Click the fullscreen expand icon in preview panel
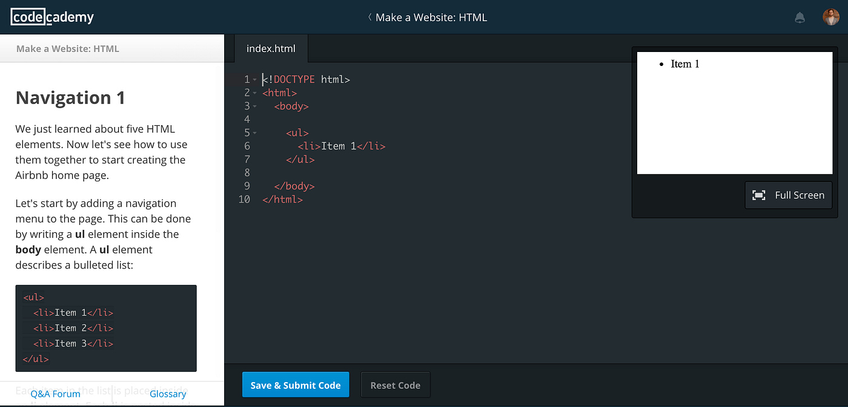Viewport: 848px width, 407px height. (759, 195)
